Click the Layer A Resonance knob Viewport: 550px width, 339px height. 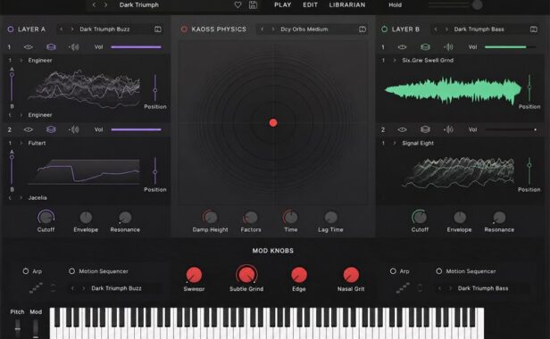[125, 218]
